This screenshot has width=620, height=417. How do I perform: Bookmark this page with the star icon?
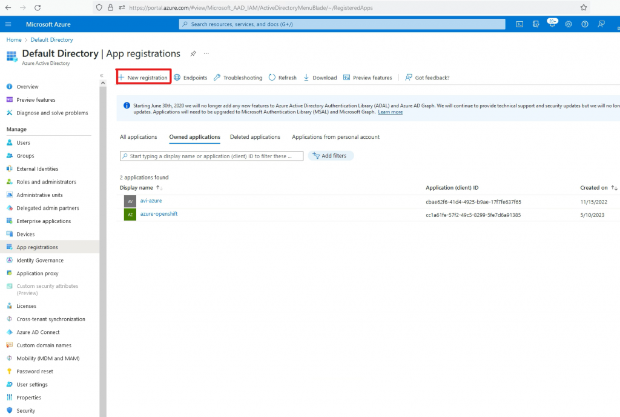pyautogui.click(x=584, y=7)
